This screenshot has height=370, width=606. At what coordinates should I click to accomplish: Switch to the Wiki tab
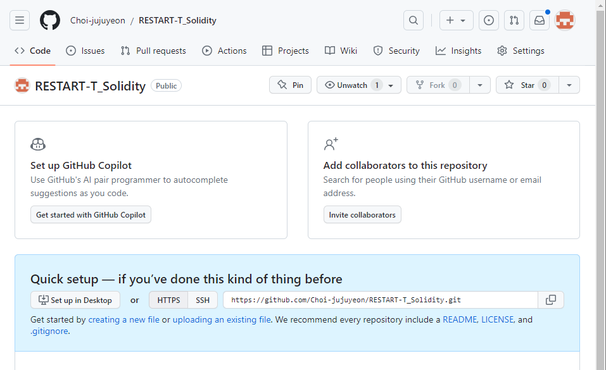tap(341, 51)
